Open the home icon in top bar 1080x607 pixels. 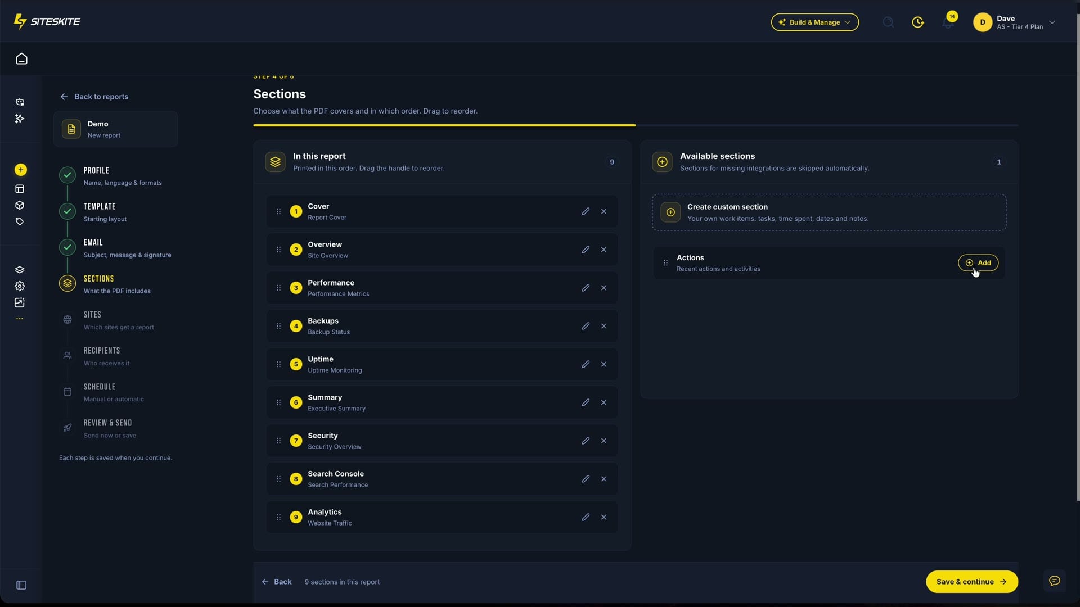pyautogui.click(x=21, y=58)
